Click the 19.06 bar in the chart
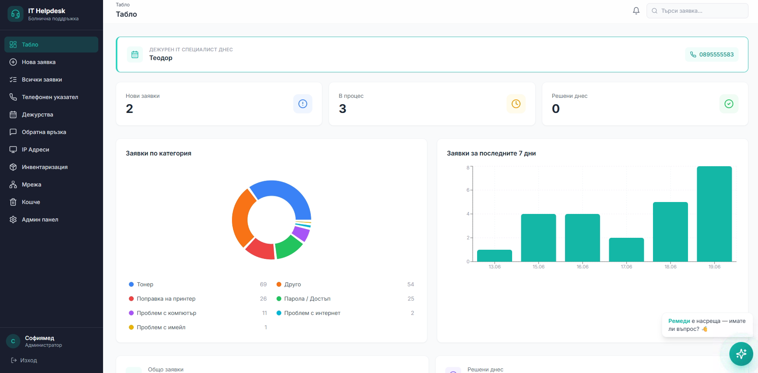758x373 pixels. click(714, 214)
